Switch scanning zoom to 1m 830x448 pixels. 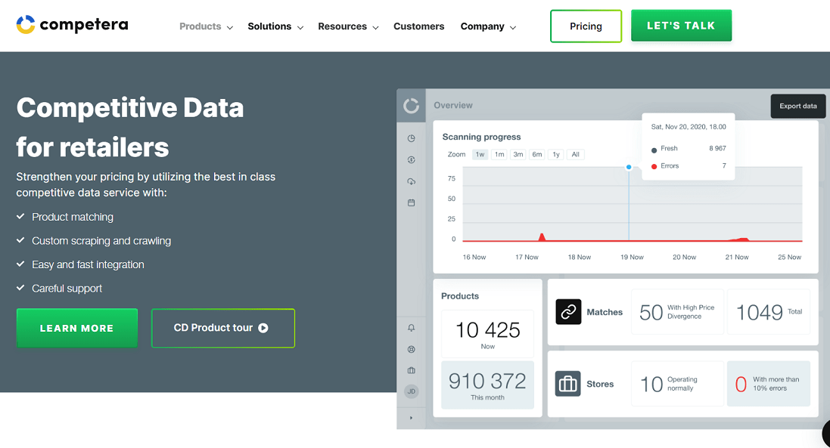[x=498, y=154]
